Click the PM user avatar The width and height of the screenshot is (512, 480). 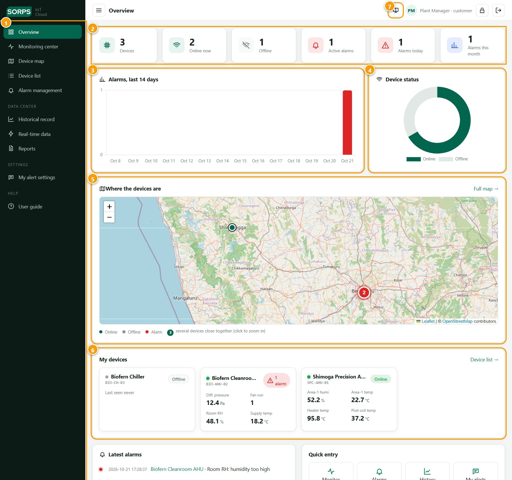[x=411, y=11]
